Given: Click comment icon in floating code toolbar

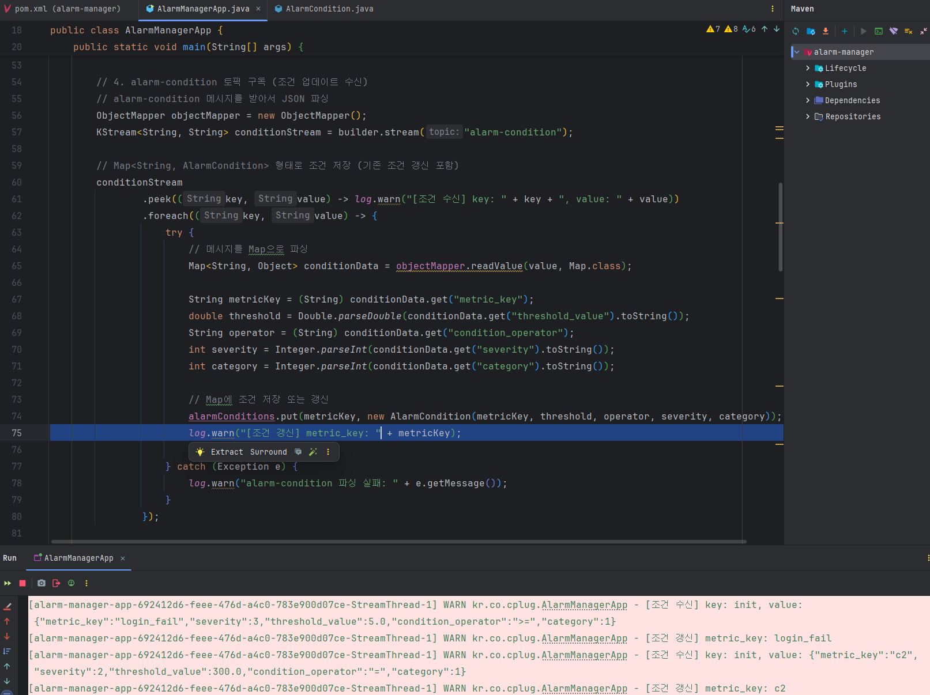Looking at the screenshot, I should [298, 452].
